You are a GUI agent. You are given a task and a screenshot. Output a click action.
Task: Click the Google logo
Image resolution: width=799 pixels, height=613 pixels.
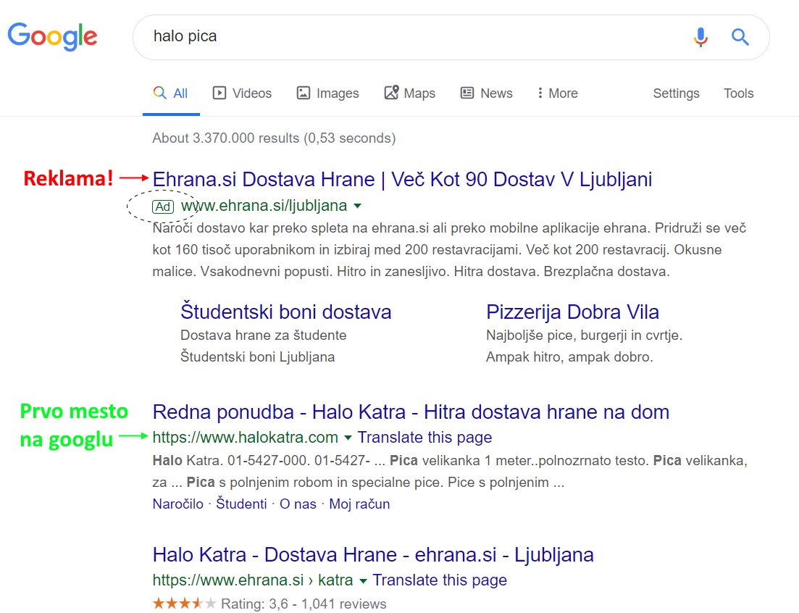52,36
